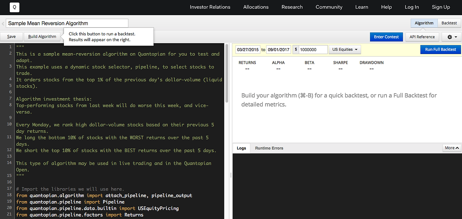
Task: Click the 'Build your algorithm' hint text
Action: point(339,100)
